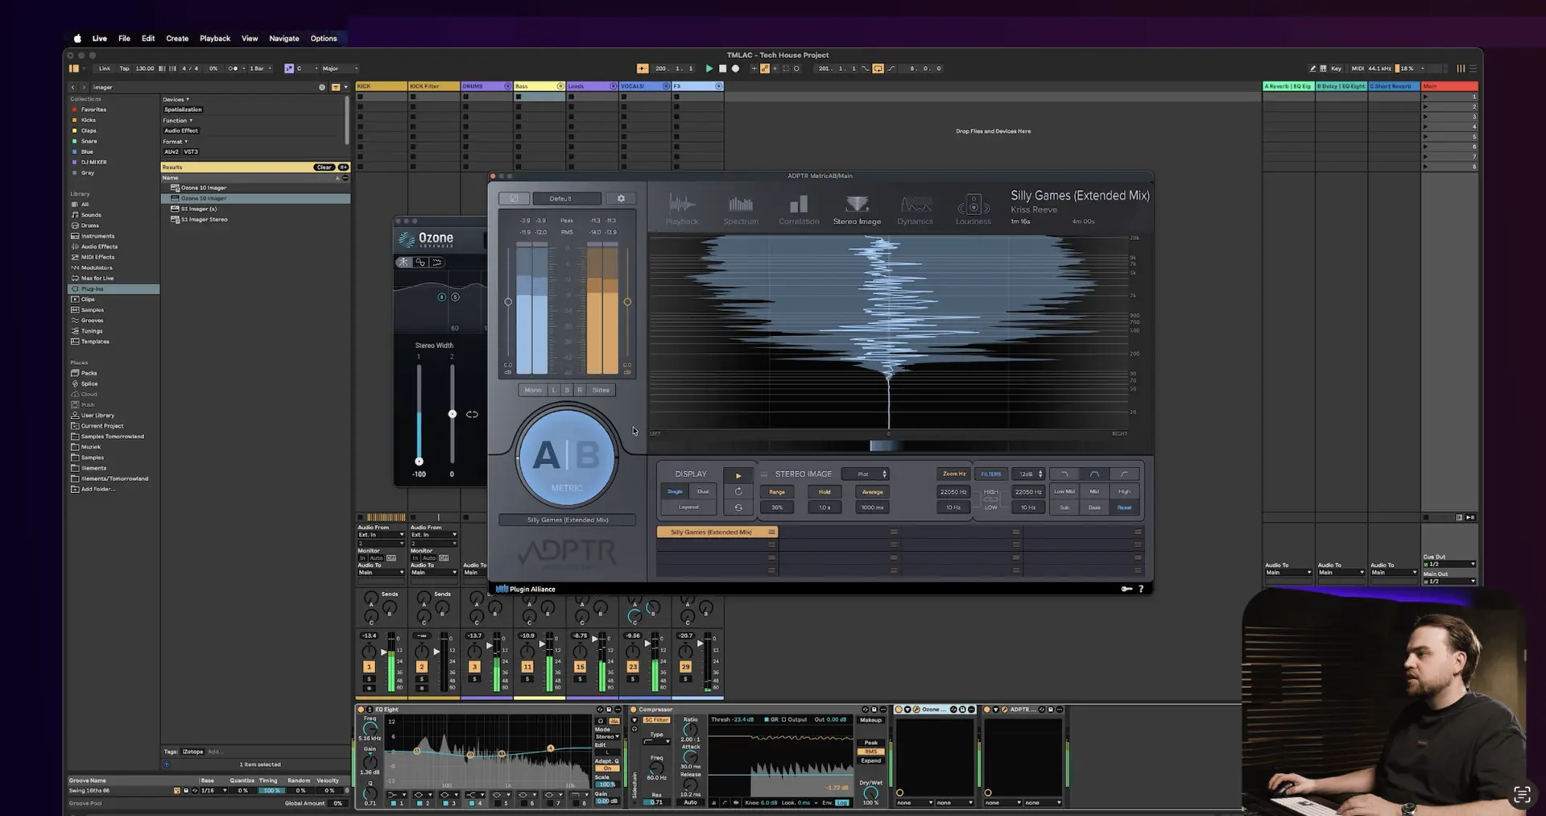Open the Create menu
This screenshot has height=816, width=1546.
(x=177, y=39)
